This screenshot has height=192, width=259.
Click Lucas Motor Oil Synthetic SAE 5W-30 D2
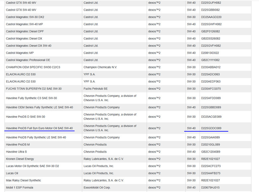tap(33, 166)
